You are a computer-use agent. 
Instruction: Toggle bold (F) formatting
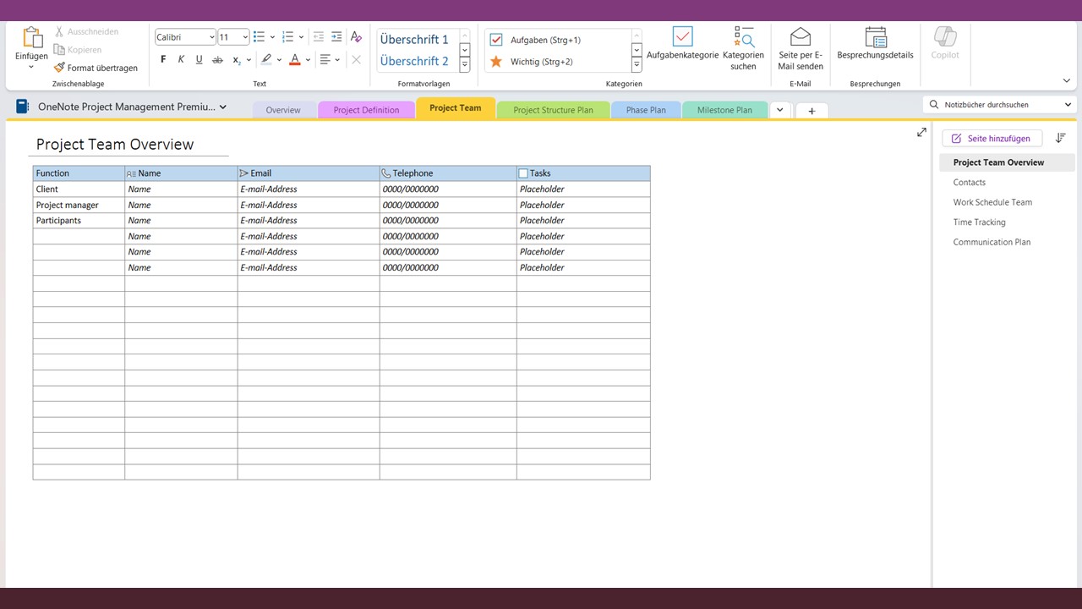[x=164, y=59]
